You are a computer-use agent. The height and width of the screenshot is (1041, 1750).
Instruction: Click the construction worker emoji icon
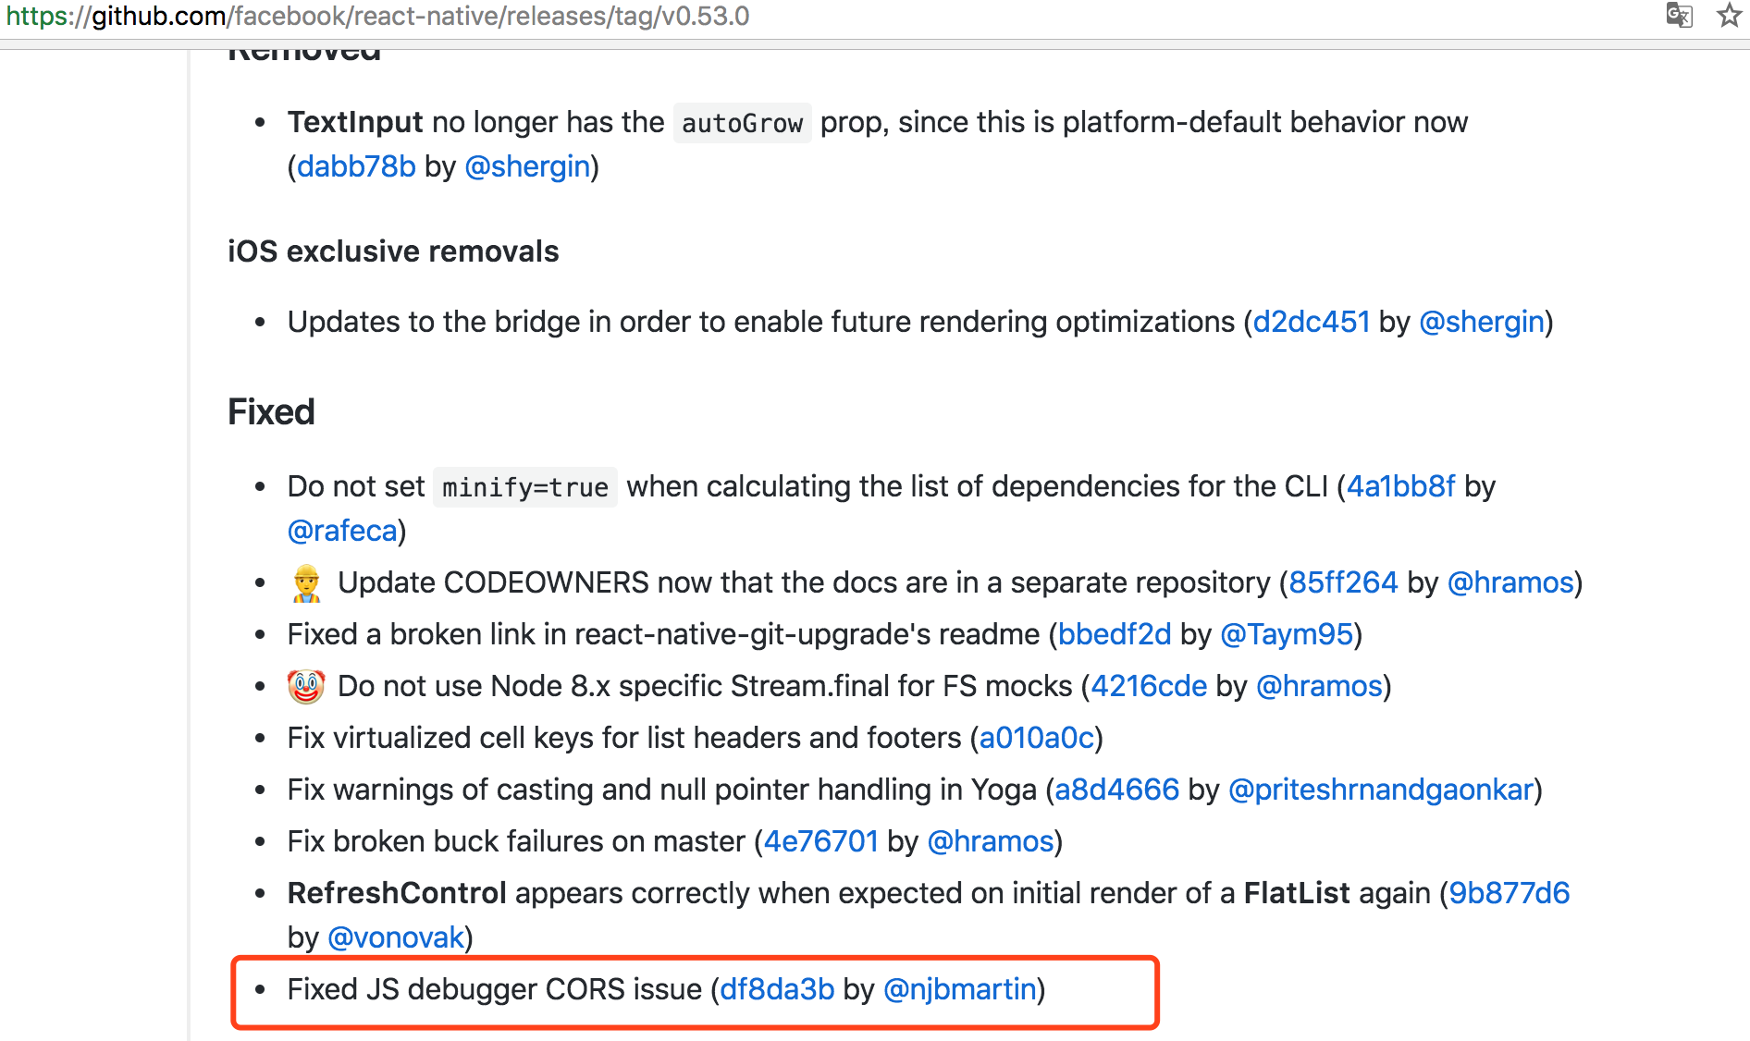tap(306, 583)
